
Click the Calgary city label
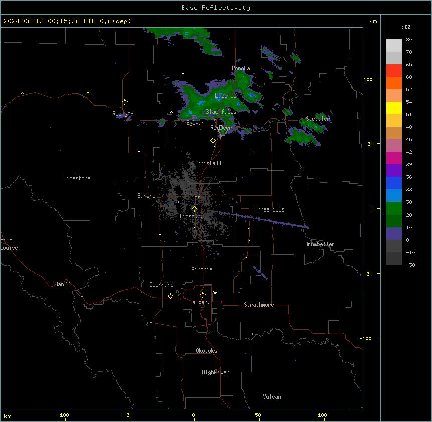pos(200,302)
